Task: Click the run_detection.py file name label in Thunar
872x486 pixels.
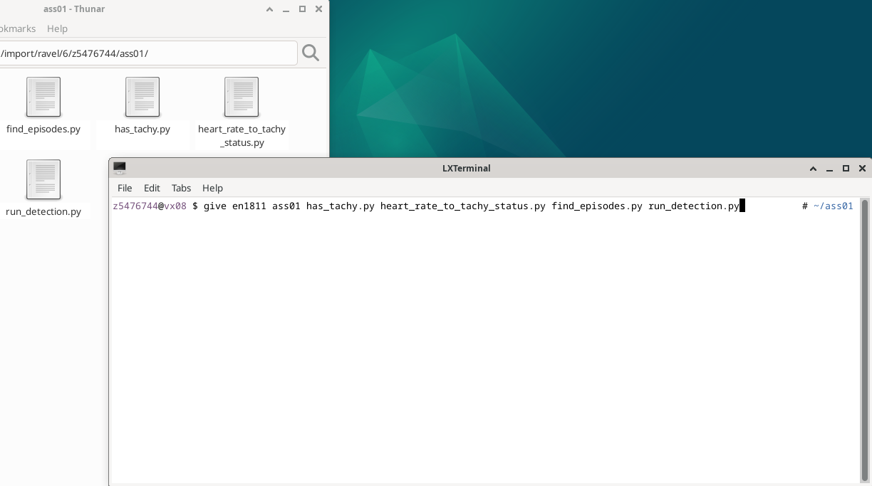Action: pyautogui.click(x=43, y=211)
